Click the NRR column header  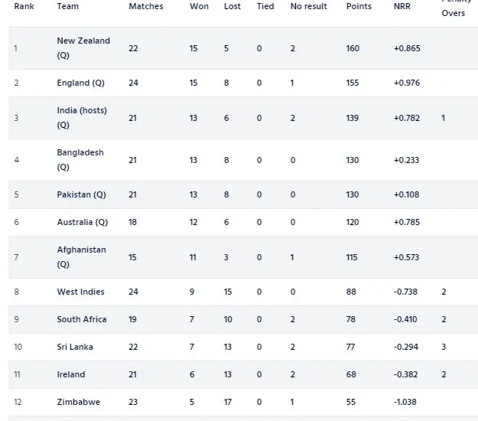tap(402, 6)
